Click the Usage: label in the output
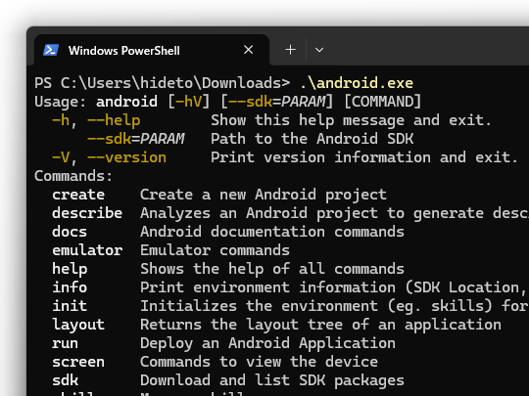The width and height of the screenshot is (529, 396). click(61, 102)
